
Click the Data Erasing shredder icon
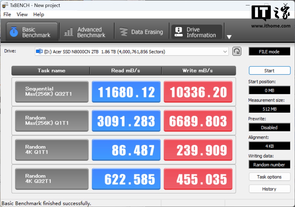click(124, 32)
